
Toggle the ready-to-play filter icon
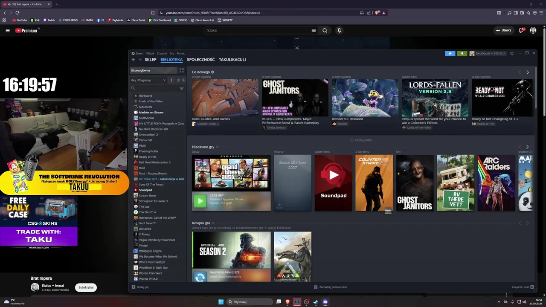[x=184, y=80]
